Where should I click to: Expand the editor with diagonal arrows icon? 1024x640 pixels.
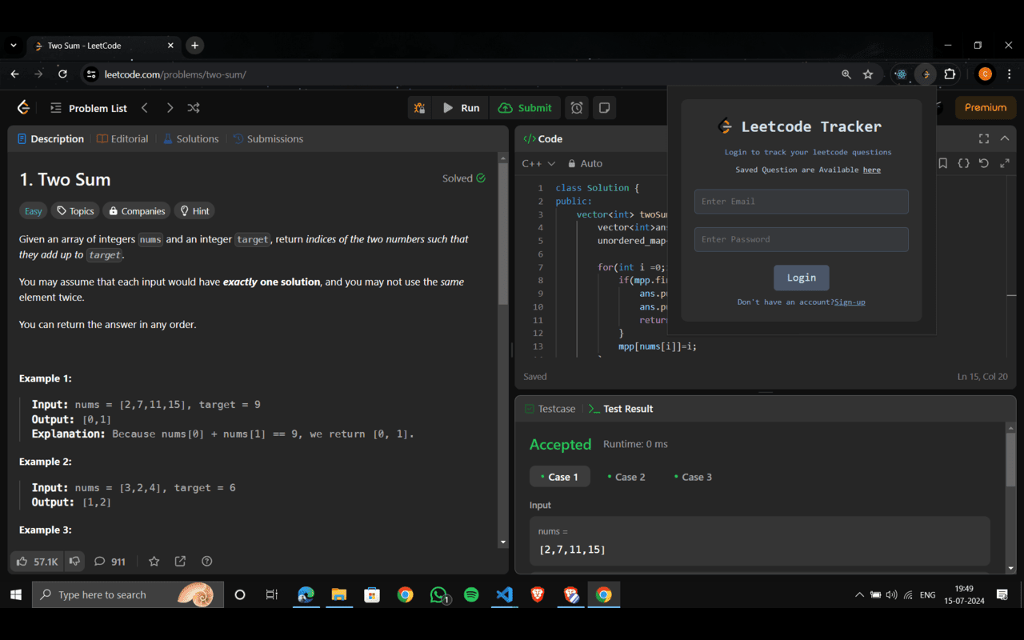[x=1005, y=163]
